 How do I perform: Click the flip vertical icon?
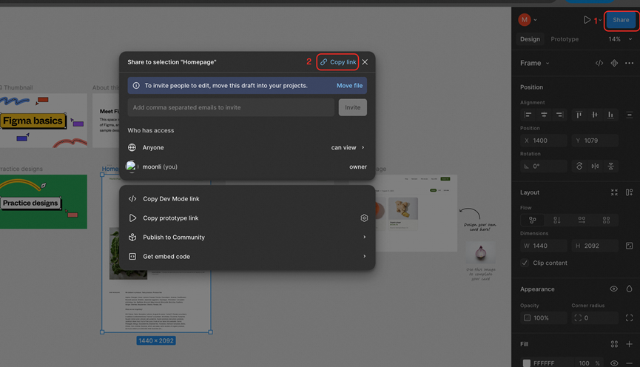(x=610, y=166)
